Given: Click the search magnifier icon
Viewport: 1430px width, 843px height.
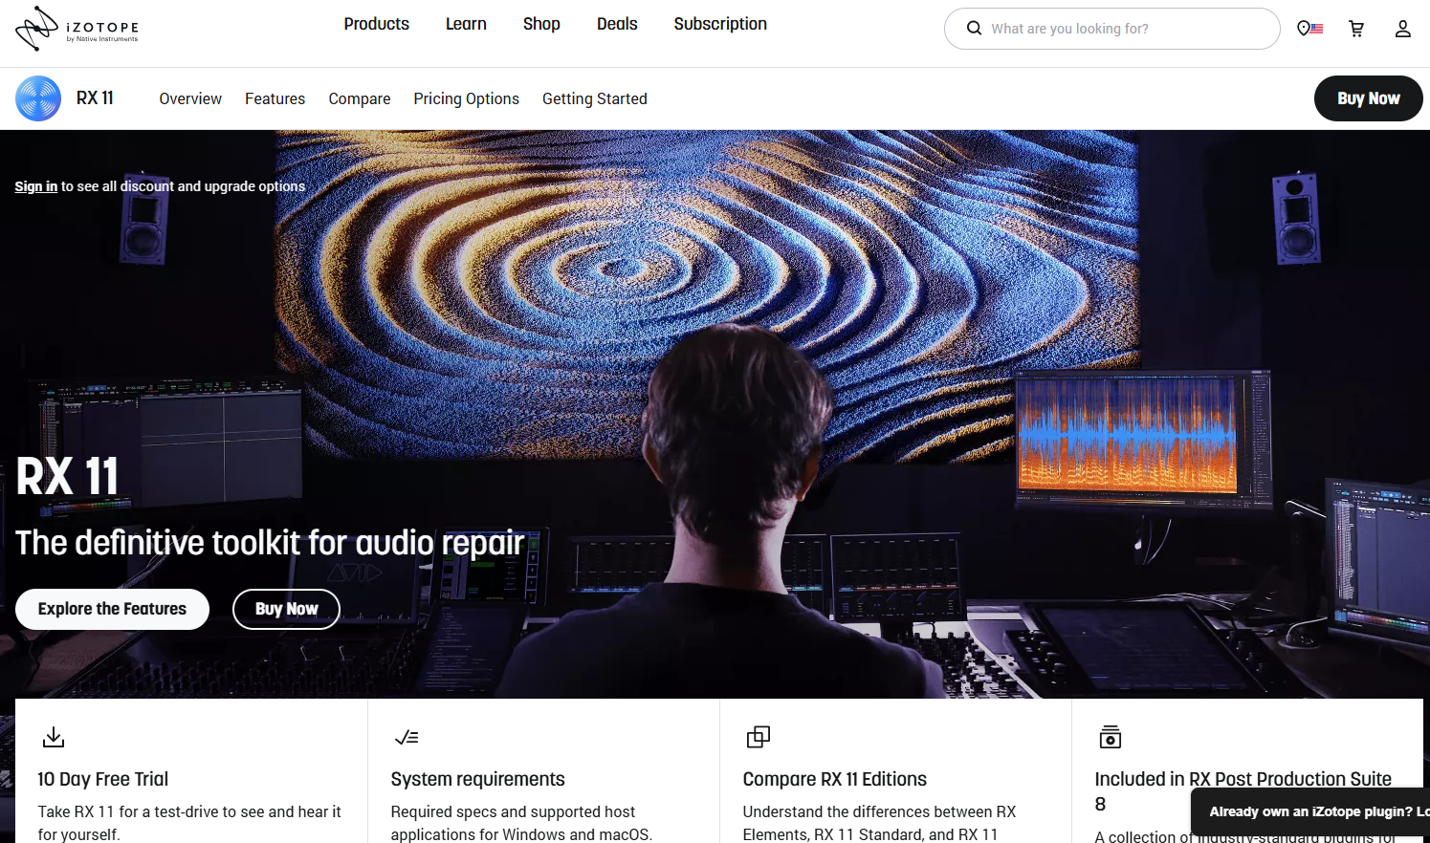Looking at the screenshot, I should tap(974, 29).
